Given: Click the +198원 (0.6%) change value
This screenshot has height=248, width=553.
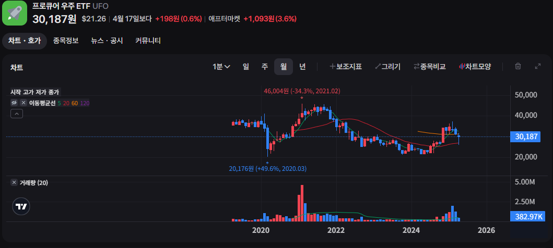Looking at the screenshot, I should (179, 19).
